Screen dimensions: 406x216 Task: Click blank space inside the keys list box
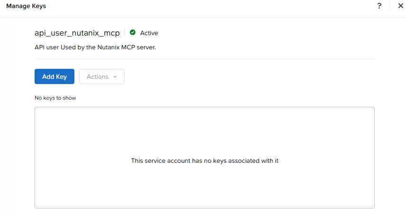[205, 130]
